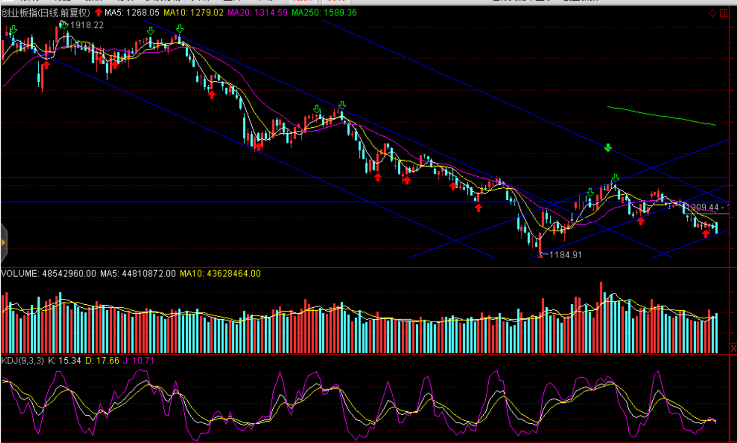Screen dimensions: 737x443
Task: Click the red diamond icon in chart corner
Action: 712,13
